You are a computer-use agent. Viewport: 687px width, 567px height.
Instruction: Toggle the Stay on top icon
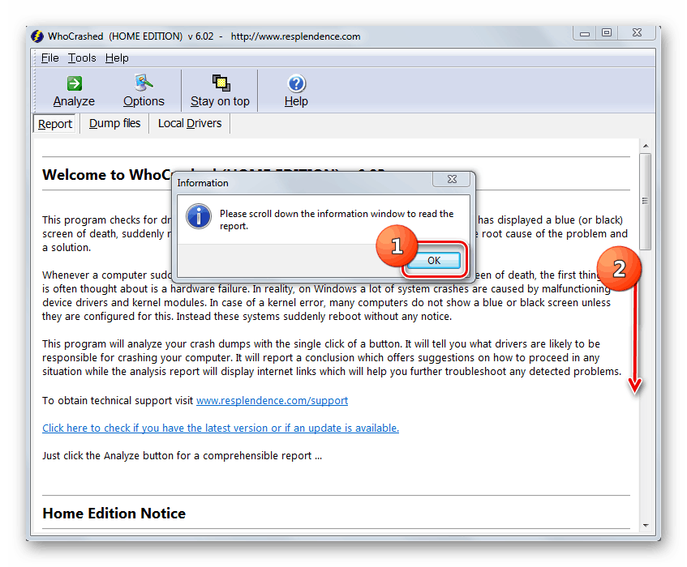click(x=221, y=83)
